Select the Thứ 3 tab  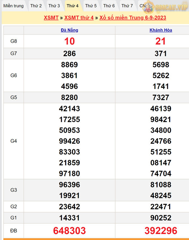(54, 6)
